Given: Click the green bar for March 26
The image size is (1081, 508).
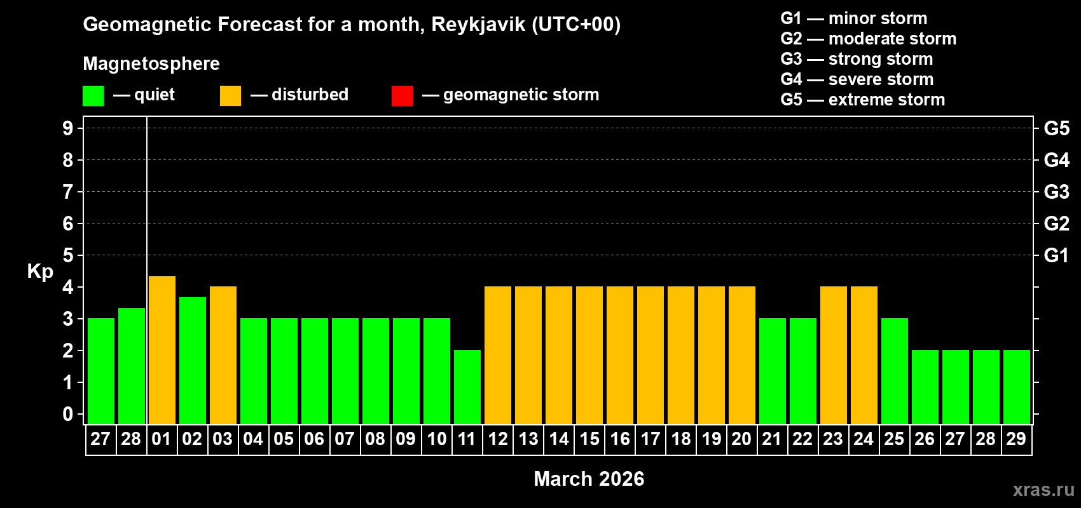Looking at the screenshot, I should click(x=925, y=387).
